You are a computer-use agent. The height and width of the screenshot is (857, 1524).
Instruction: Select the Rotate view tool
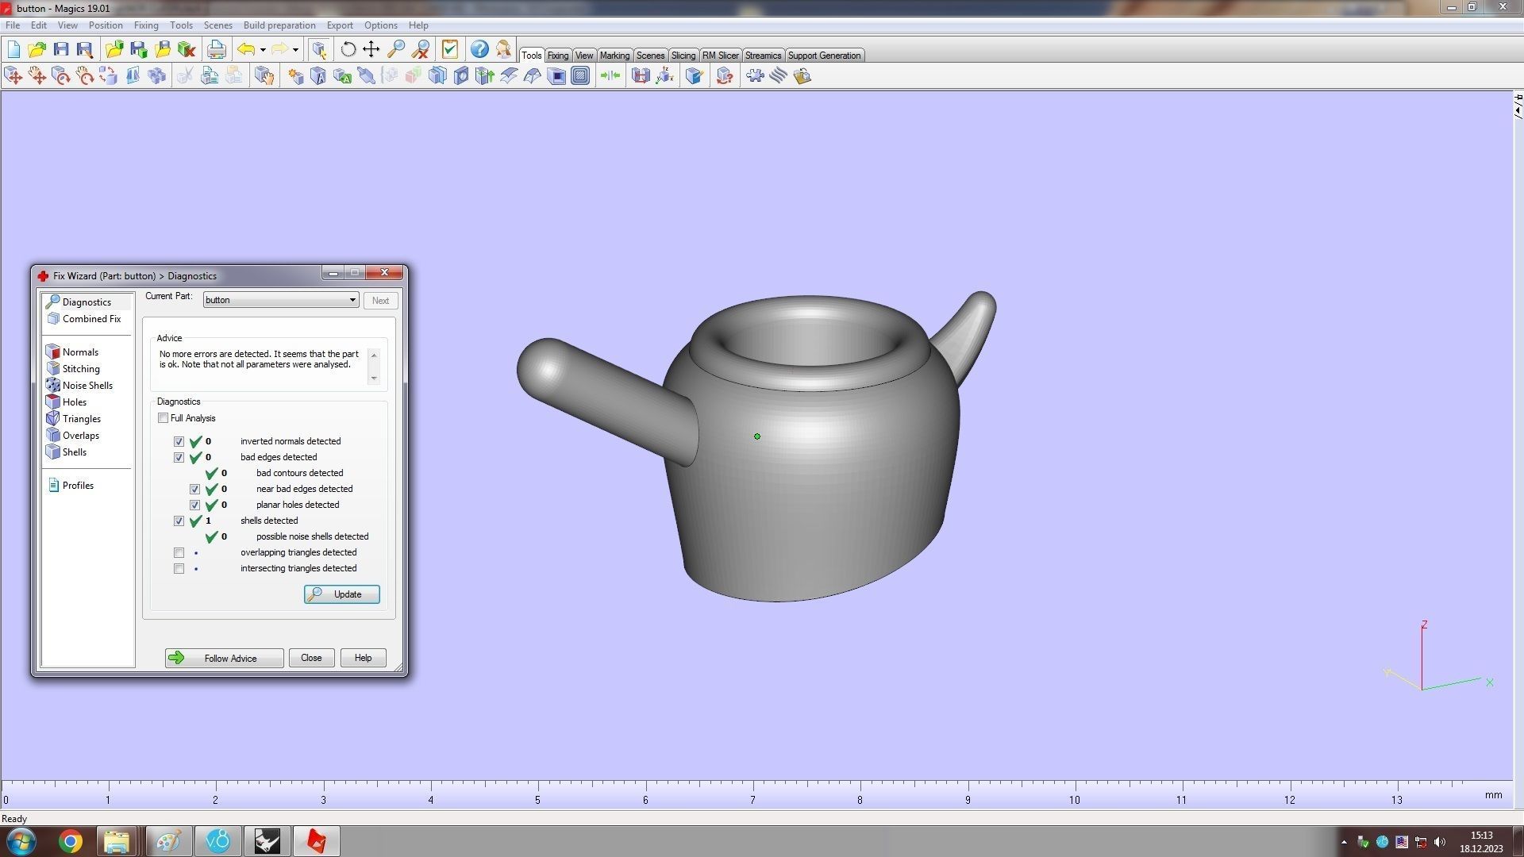click(348, 49)
